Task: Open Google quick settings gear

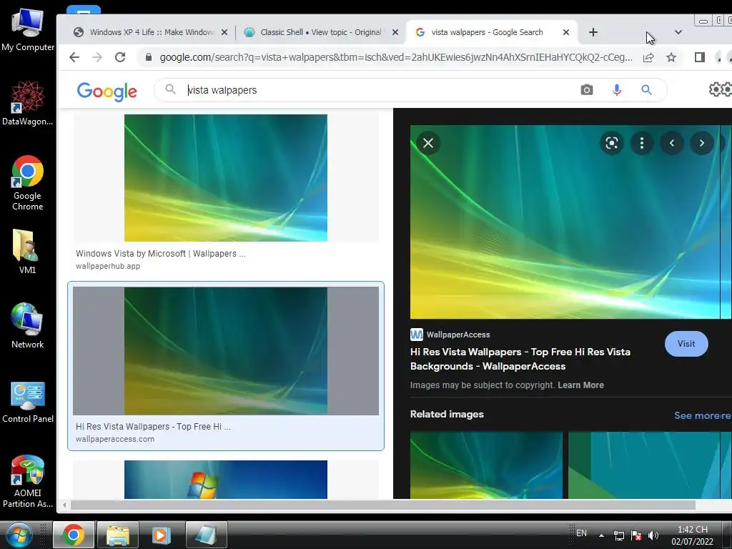Action: [x=715, y=89]
